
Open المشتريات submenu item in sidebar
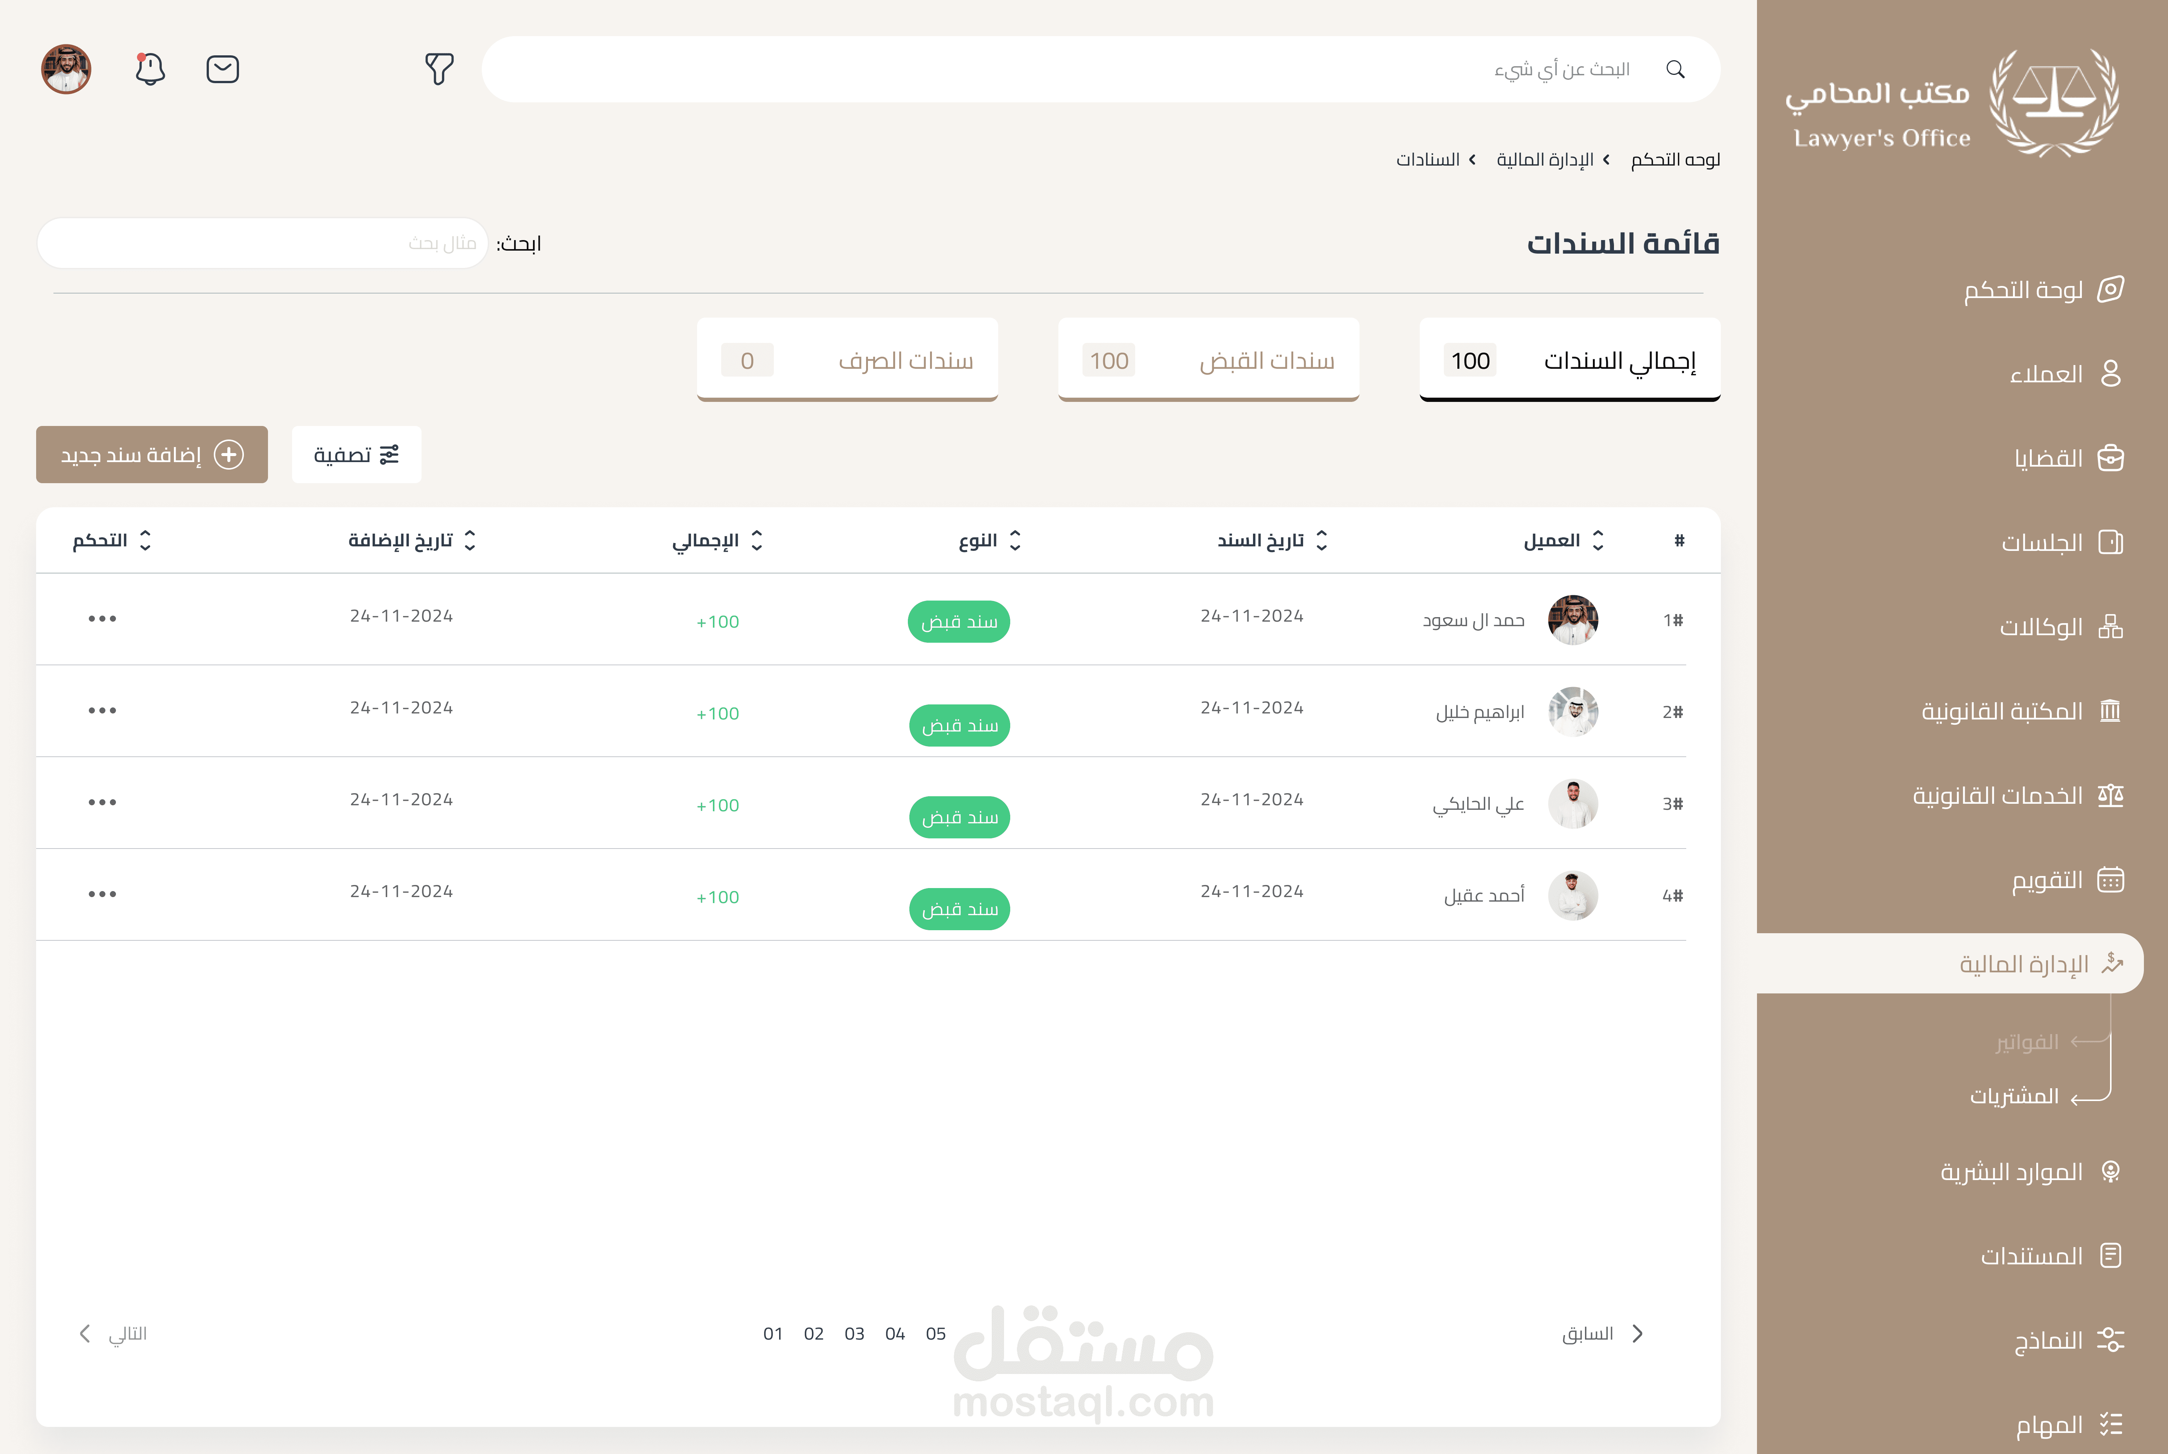2014,1096
